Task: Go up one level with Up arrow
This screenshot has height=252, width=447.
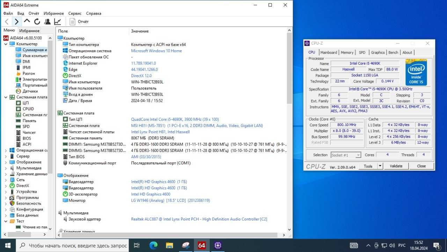Action: [27, 21]
